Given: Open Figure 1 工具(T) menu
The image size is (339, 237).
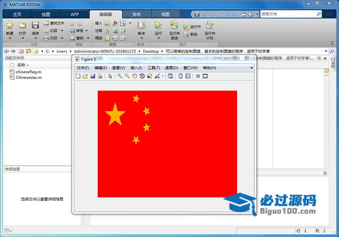Looking at the screenshot, I should [154, 68].
